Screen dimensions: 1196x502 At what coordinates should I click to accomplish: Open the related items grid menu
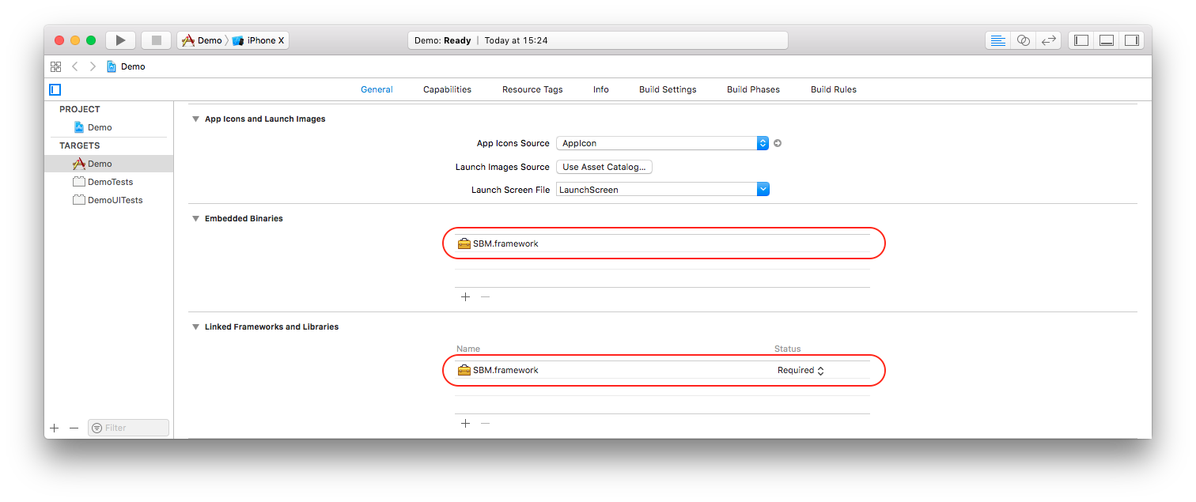(55, 66)
